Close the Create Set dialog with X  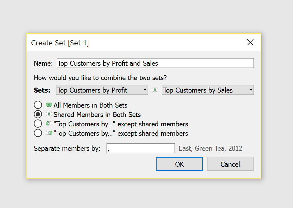250,43
